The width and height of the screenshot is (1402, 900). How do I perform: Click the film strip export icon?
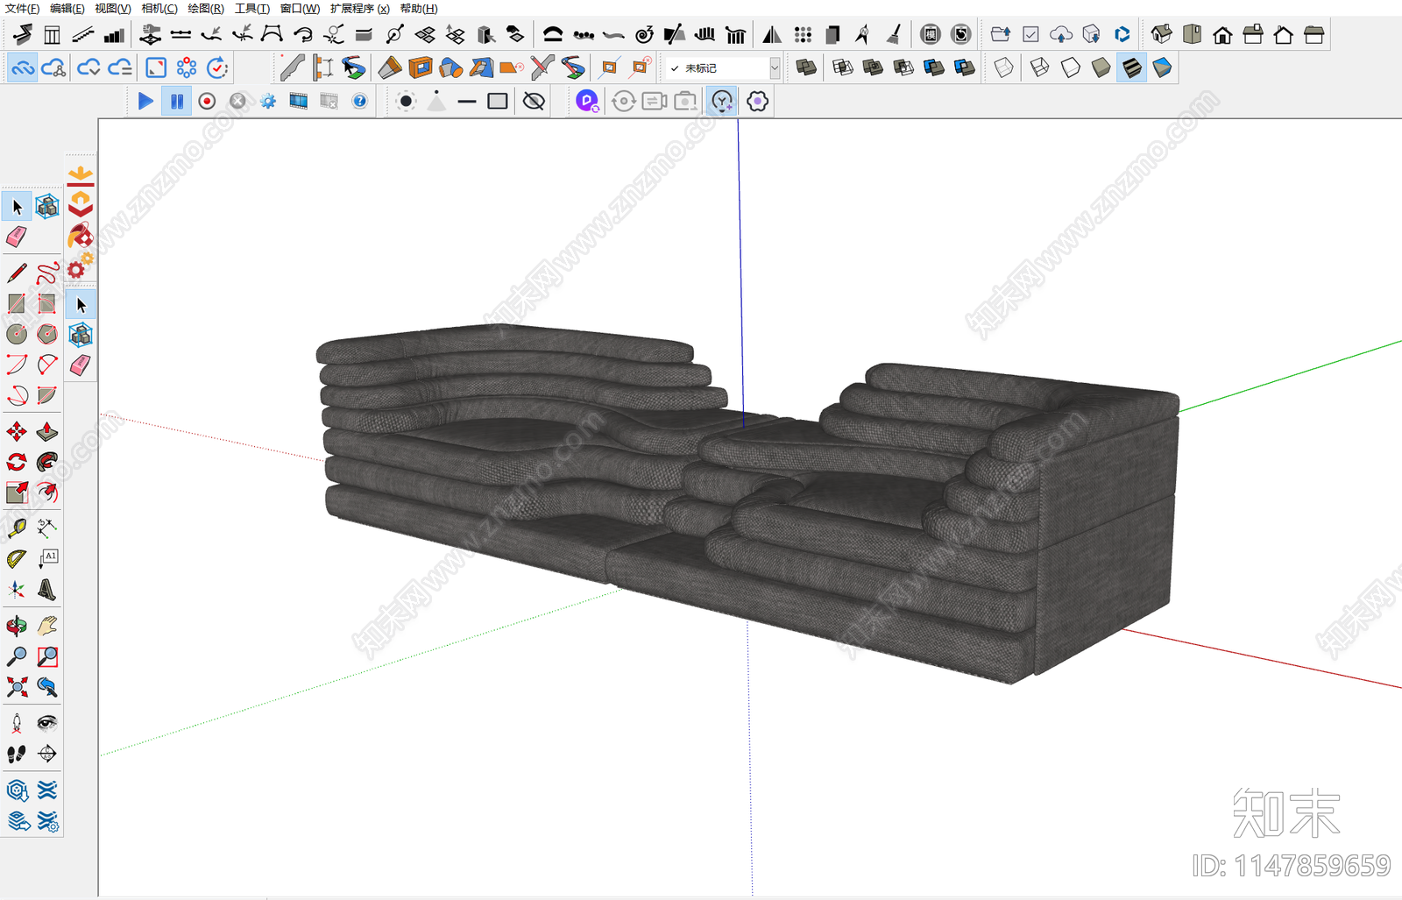(x=299, y=102)
